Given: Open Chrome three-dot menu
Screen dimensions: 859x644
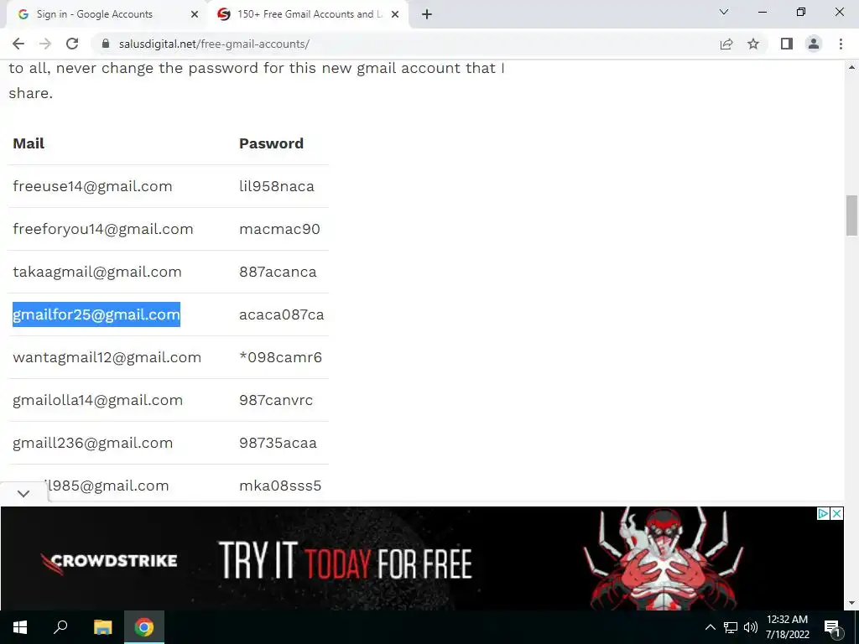Looking at the screenshot, I should point(841,44).
